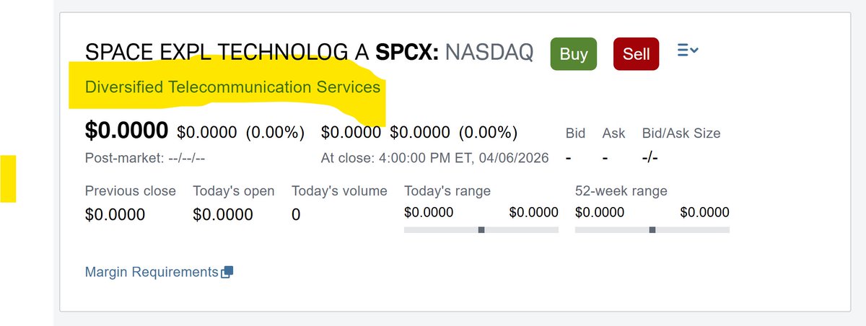
Task: Click the green Buy button
Action: [x=574, y=54]
